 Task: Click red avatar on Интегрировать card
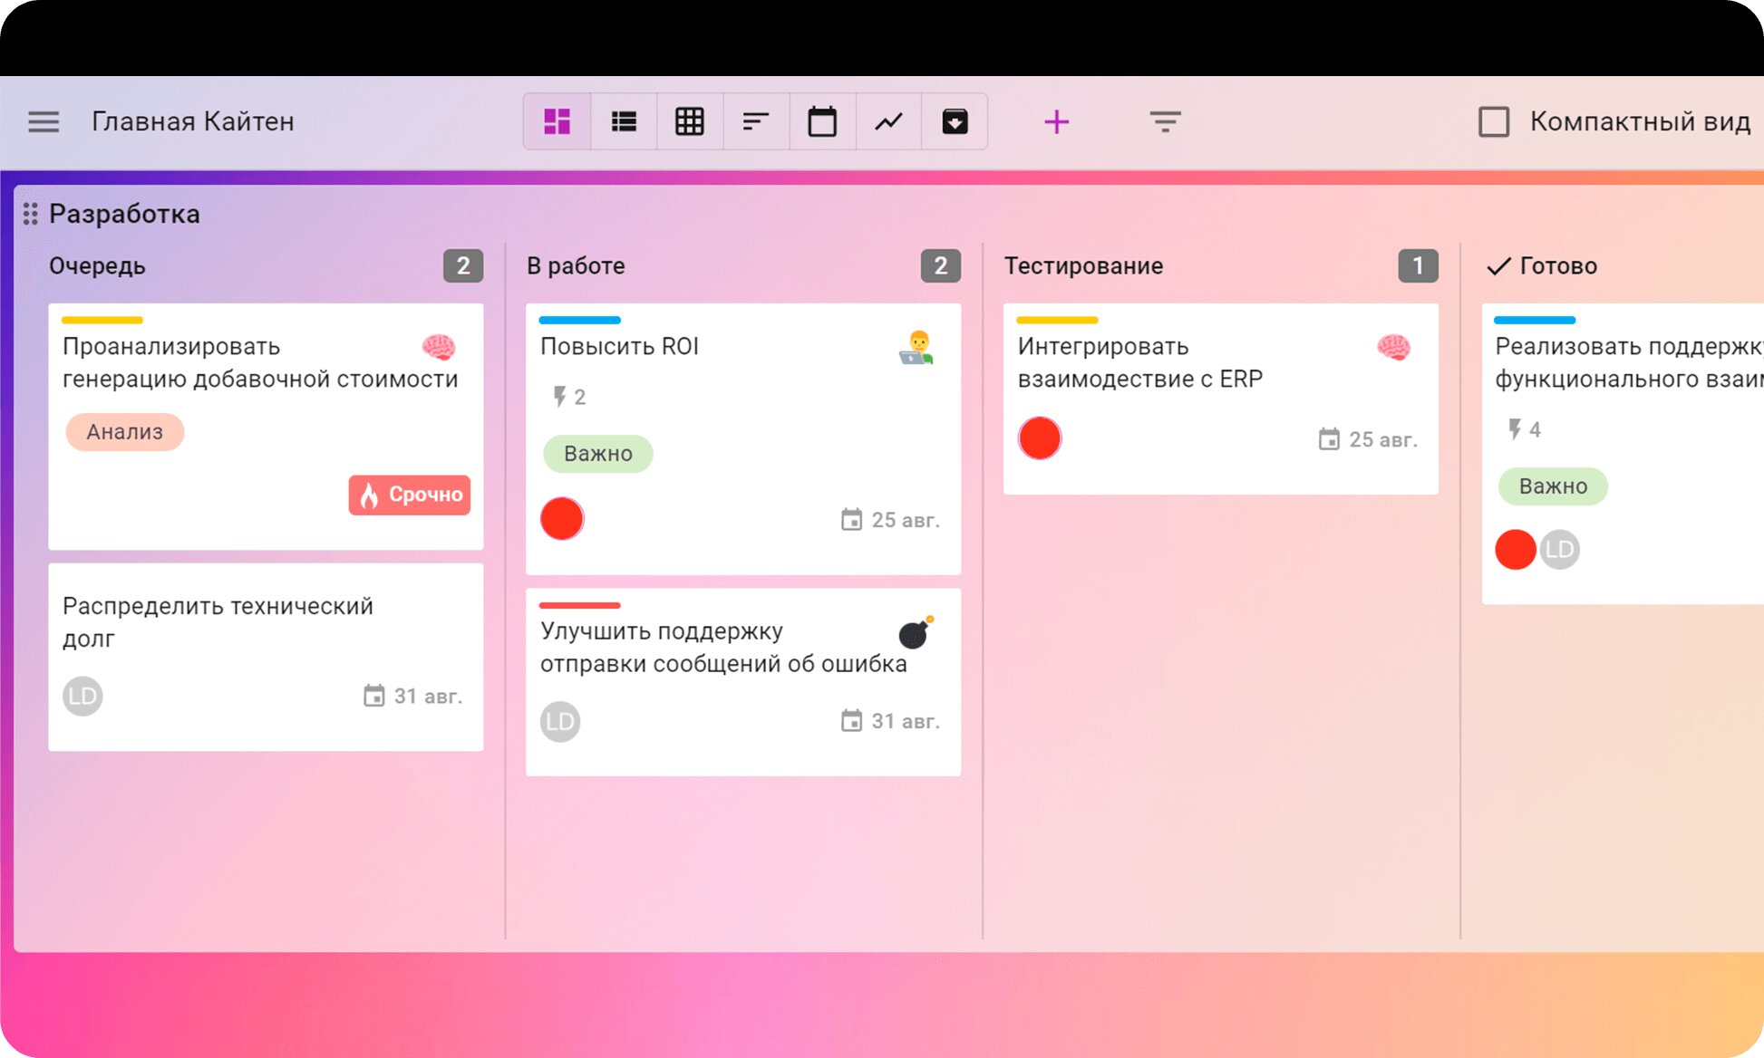(x=1040, y=438)
